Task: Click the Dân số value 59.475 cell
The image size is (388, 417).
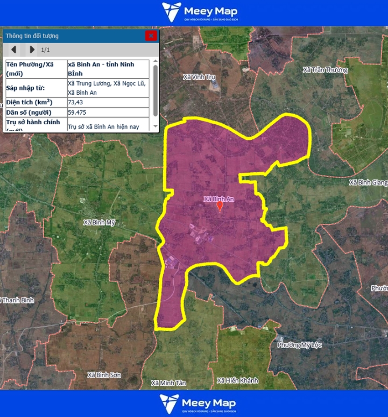Action: [x=108, y=112]
